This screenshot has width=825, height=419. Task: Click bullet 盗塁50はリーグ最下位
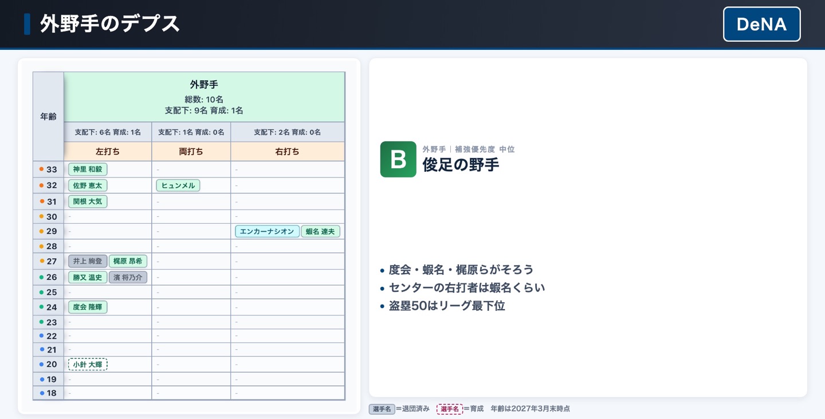[x=447, y=306]
